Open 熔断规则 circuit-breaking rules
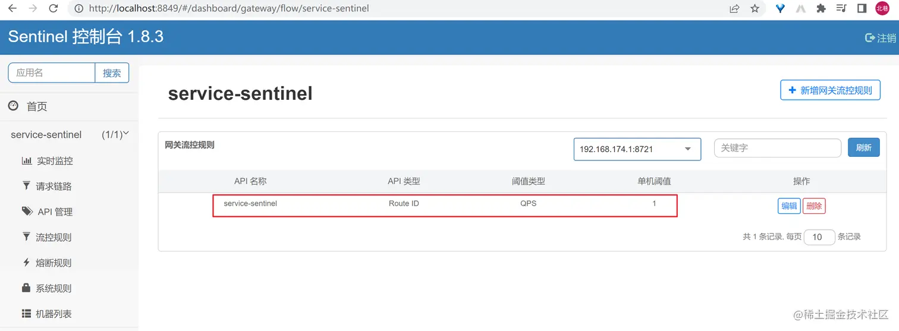The height and width of the screenshot is (331, 899). 54,263
